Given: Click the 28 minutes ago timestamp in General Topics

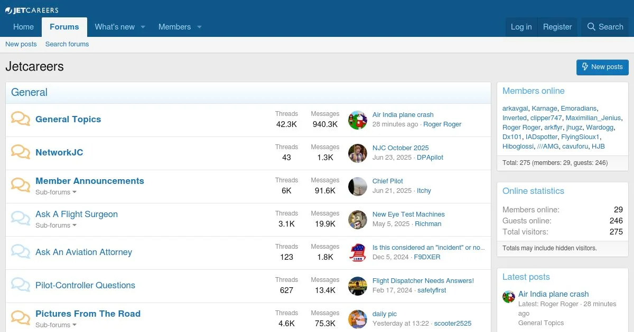Looking at the screenshot, I should [395, 124].
